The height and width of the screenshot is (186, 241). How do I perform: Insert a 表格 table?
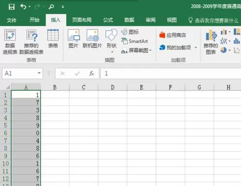[x=53, y=39]
